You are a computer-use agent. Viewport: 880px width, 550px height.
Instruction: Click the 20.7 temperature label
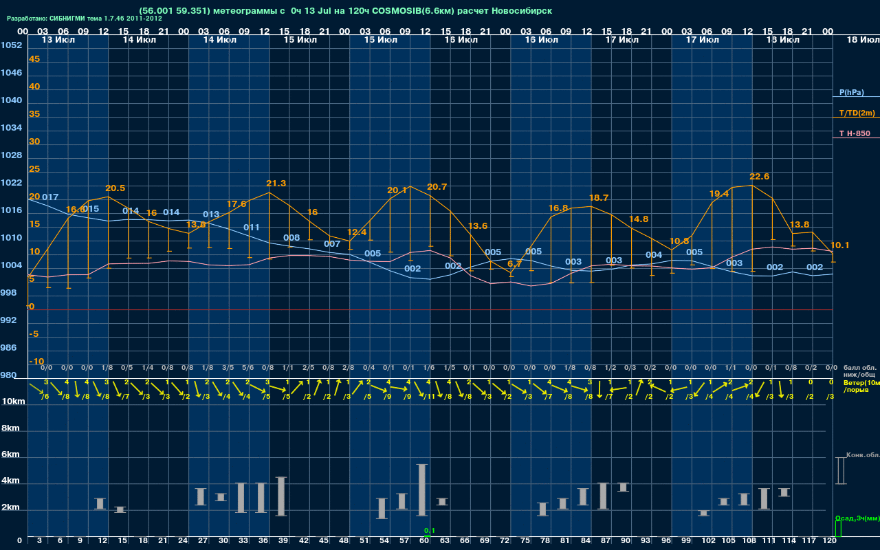click(x=437, y=187)
